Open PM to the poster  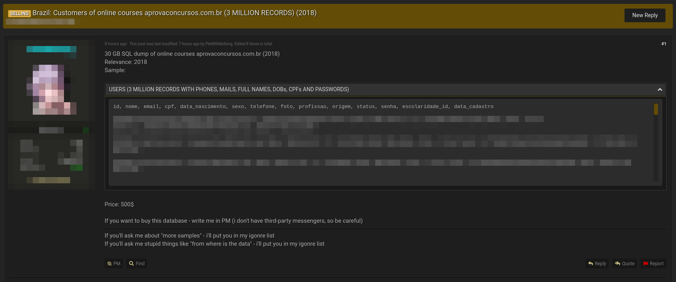point(114,264)
